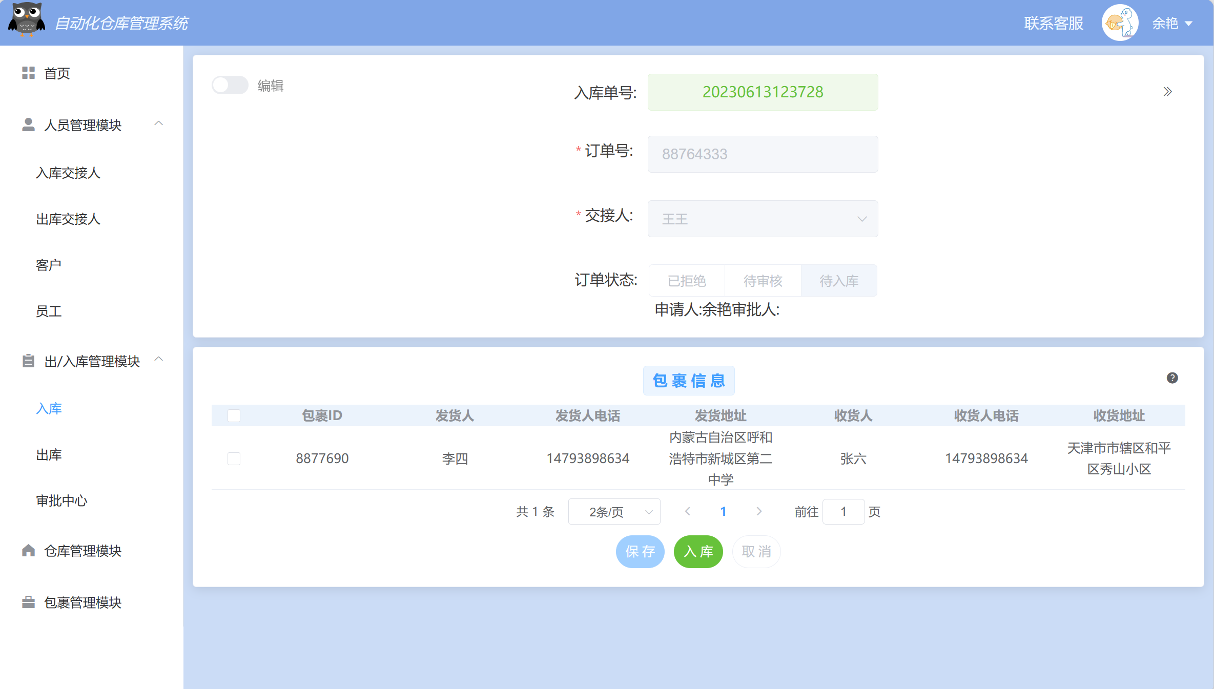Click the 前往 page number input field
Image resolution: width=1214 pixels, height=689 pixels.
tap(843, 511)
